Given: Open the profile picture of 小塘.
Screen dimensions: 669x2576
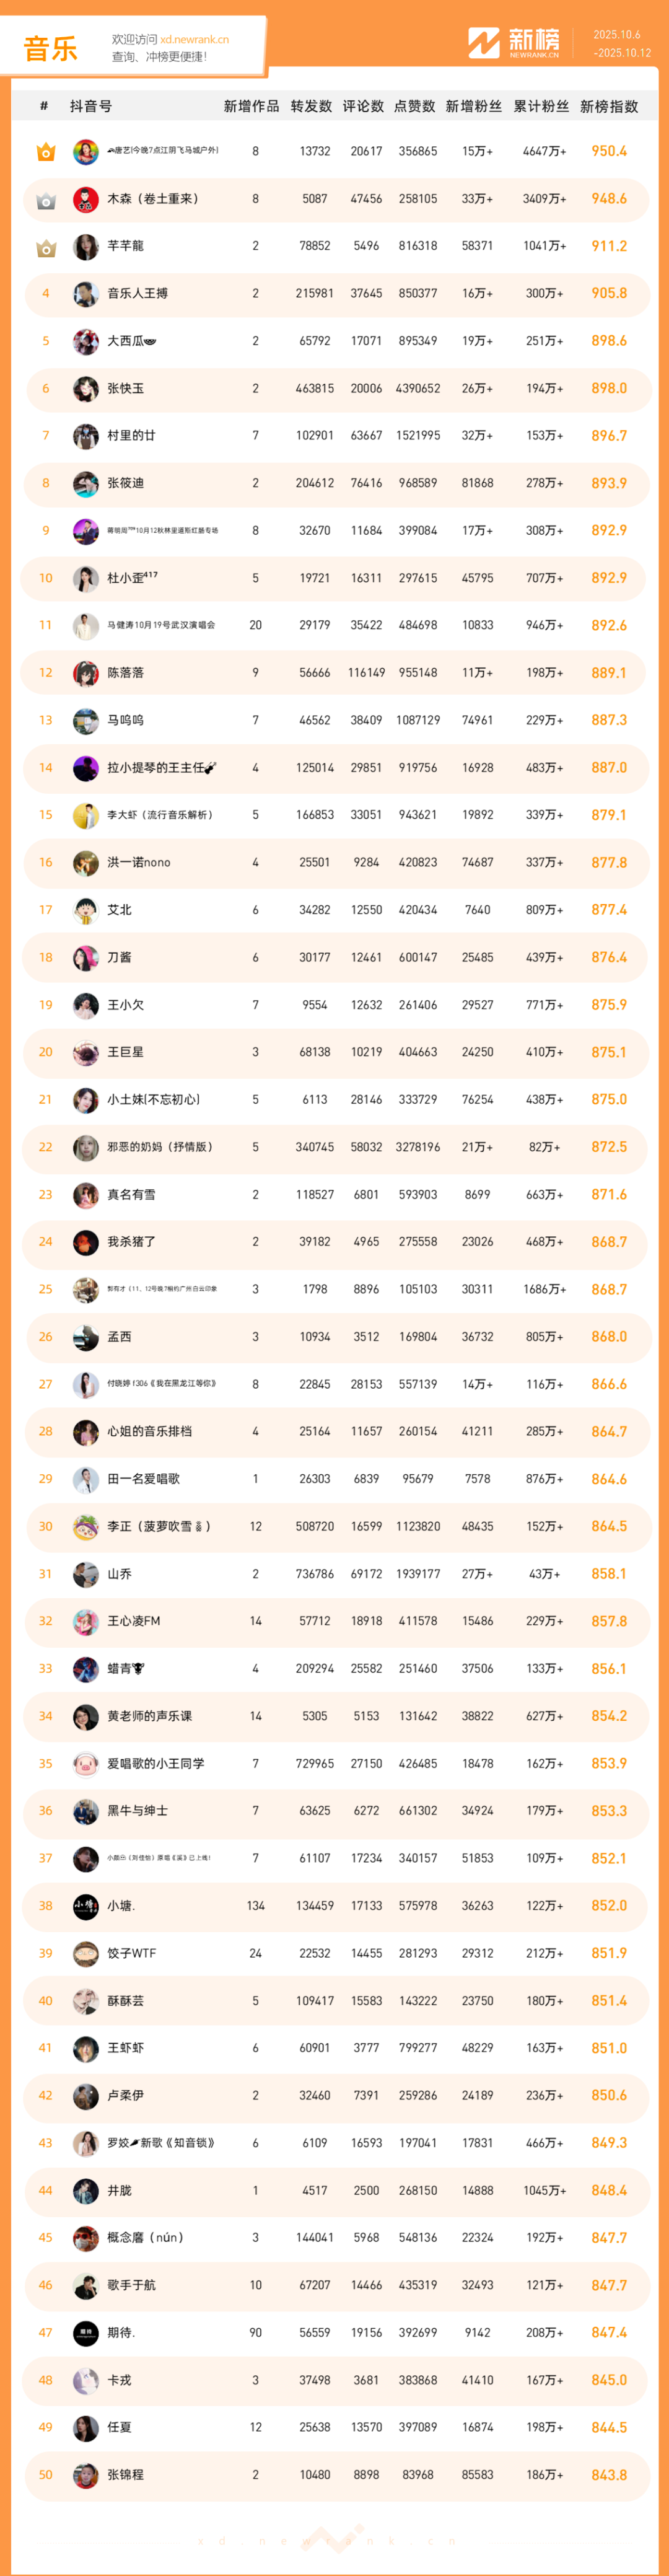Looking at the screenshot, I should coord(86,1906).
